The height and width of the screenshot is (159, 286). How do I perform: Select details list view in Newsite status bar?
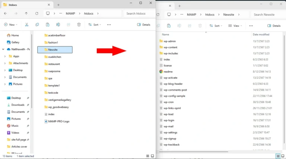click(x=278, y=156)
